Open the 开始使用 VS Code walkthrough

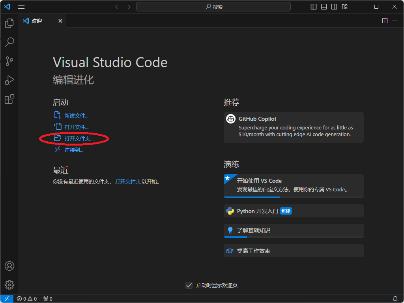(294, 186)
